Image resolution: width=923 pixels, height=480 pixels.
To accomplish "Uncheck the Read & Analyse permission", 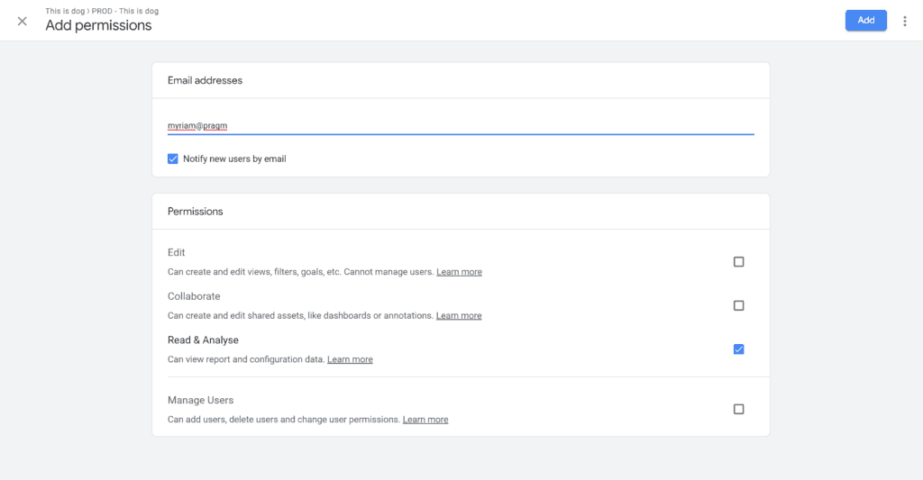I will pos(739,349).
